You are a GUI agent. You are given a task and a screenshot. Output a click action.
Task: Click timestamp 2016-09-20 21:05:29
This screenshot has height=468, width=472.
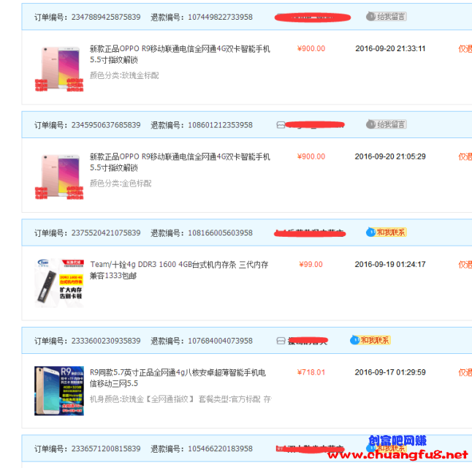[390, 156]
